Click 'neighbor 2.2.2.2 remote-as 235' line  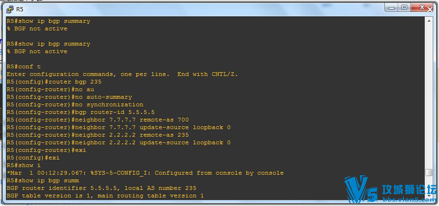click(98, 135)
